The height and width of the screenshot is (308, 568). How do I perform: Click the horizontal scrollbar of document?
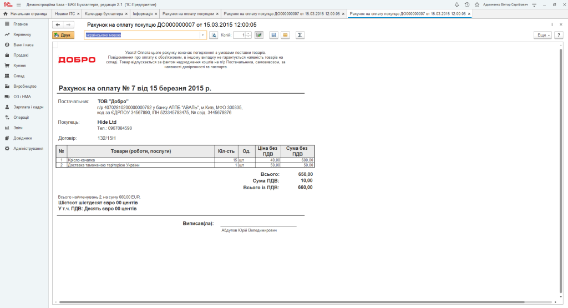pos(292,302)
